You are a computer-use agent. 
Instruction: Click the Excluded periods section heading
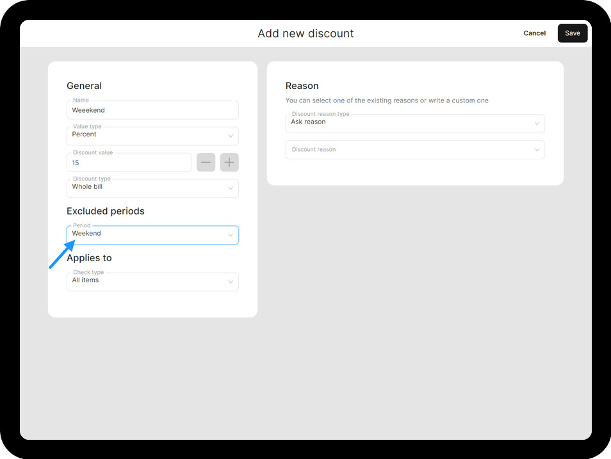point(106,211)
